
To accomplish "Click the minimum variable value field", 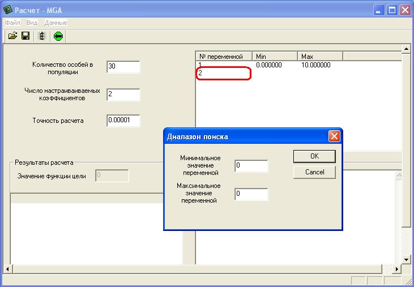I will pyautogui.click(x=251, y=166).
